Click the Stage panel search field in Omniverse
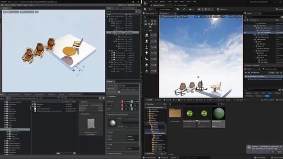The height and width of the screenshot is (159, 283). click(121, 11)
